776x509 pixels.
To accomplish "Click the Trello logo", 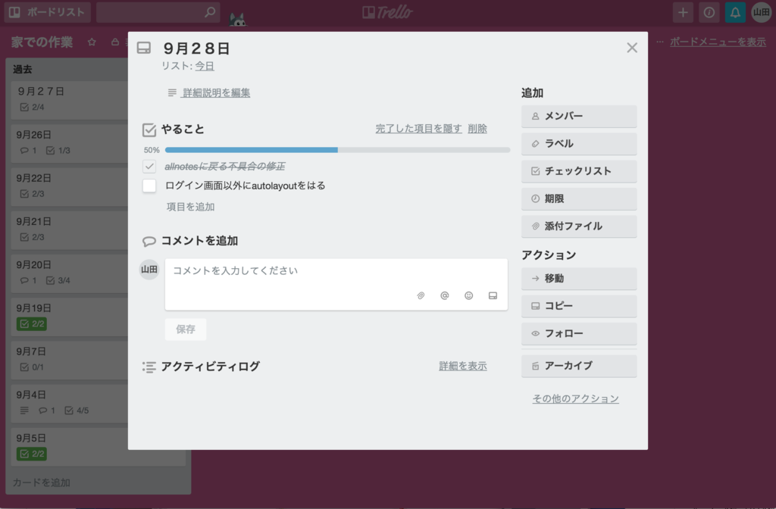I will 387,12.
